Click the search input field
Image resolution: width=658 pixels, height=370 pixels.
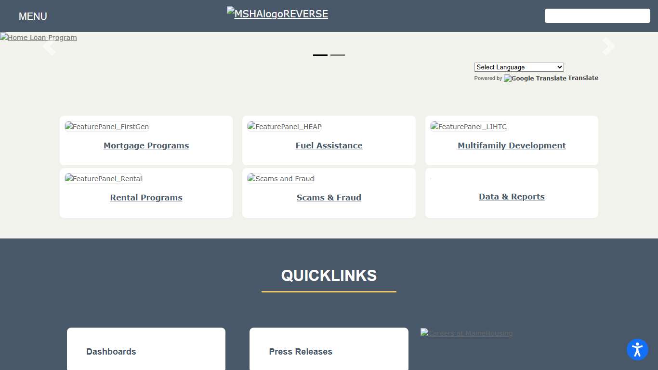597,16
